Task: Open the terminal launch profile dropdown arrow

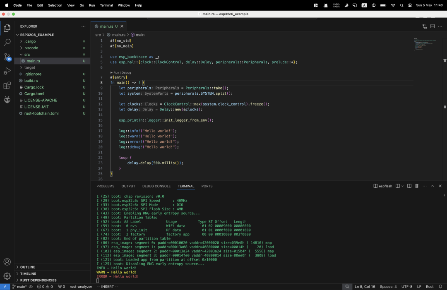Action: click(x=402, y=186)
